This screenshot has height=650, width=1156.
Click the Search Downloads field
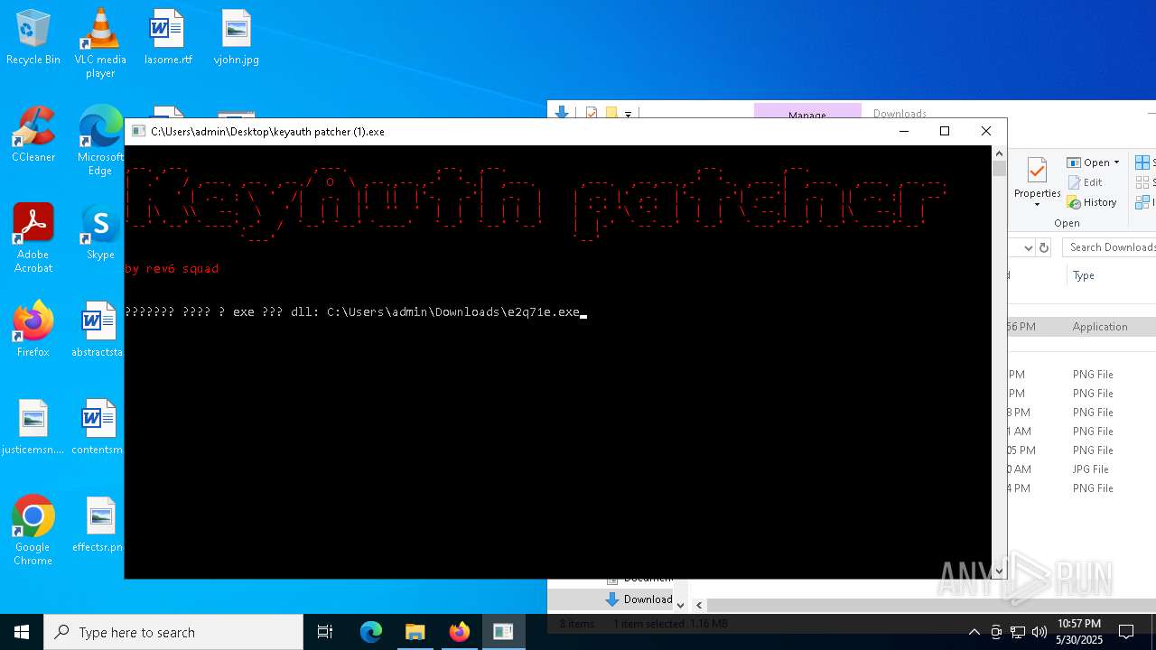click(x=1109, y=247)
